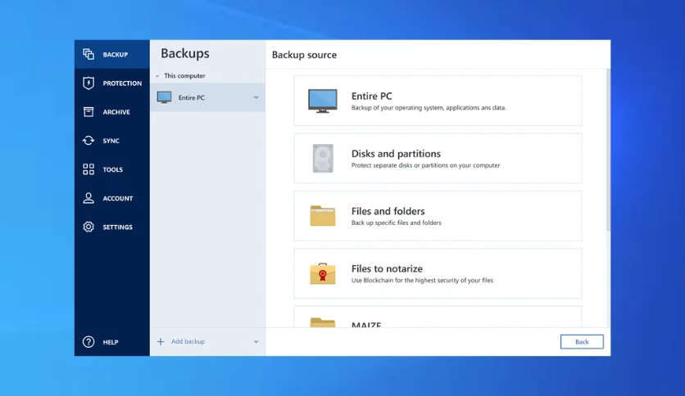Screen dimensions: 685x396
Task: Open HELP label in sidebar
Action: (x=111, y=342)
